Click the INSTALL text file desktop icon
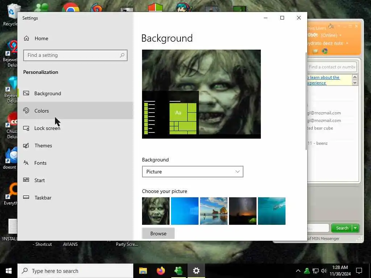Screen dimensions: 371x278 [x=11, y=229]
